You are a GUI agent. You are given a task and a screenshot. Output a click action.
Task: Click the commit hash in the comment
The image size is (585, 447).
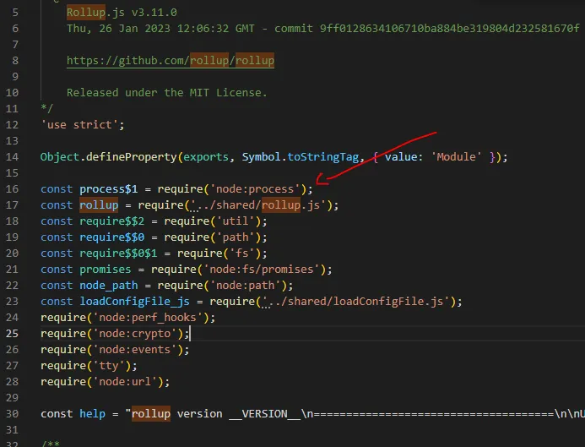click(450, 29)
